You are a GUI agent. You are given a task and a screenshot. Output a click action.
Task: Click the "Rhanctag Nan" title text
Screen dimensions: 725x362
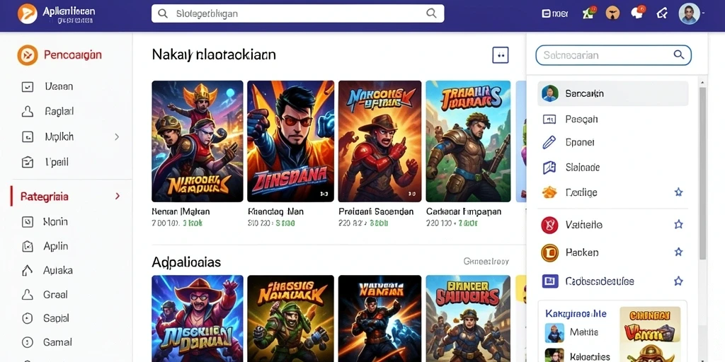[x=275, y=211]
